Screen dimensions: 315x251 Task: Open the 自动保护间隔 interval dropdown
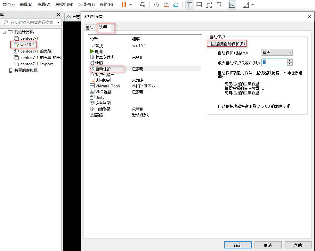[277, 52]
